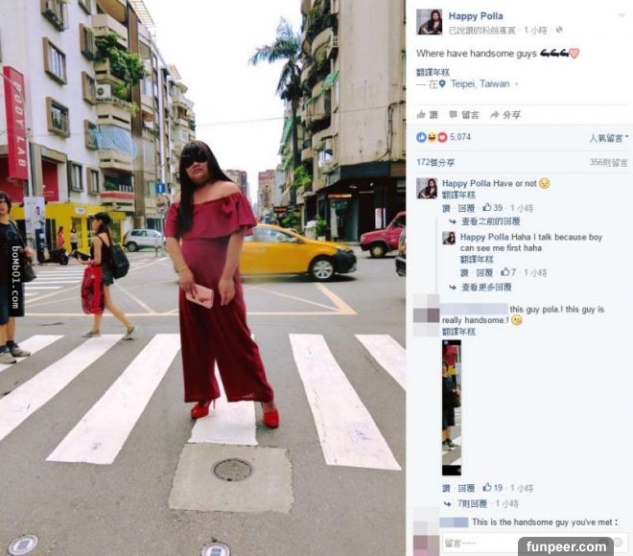Click the thumbs-up count of 39 on the comment

click(493, 208)
